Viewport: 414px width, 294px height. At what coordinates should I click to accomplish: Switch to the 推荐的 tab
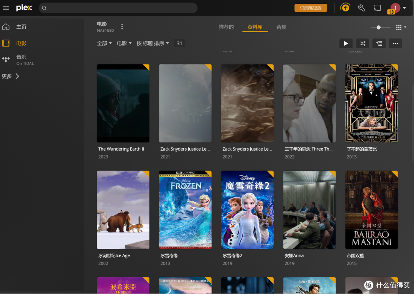(x=226, y=27)
